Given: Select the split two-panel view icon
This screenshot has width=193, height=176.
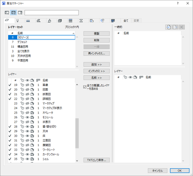Looking at the screenshot, I should pyautogui.click(x=14, y=13).
